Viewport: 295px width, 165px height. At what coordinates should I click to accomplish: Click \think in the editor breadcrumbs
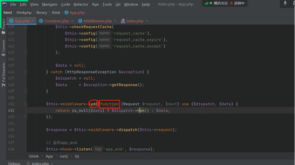coord(34,156)
